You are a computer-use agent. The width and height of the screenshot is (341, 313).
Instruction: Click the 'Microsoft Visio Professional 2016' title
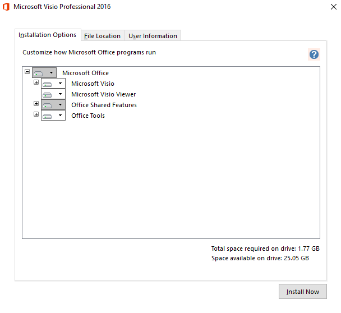[62, 7]
